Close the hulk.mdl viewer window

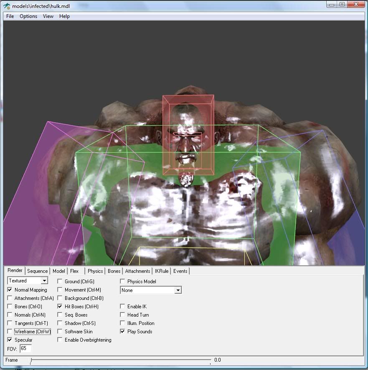point(356,5)
